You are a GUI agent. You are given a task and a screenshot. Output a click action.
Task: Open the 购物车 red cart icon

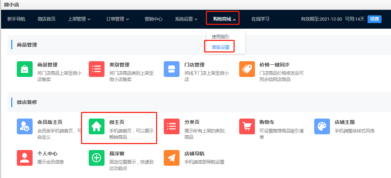click(247, 127)
